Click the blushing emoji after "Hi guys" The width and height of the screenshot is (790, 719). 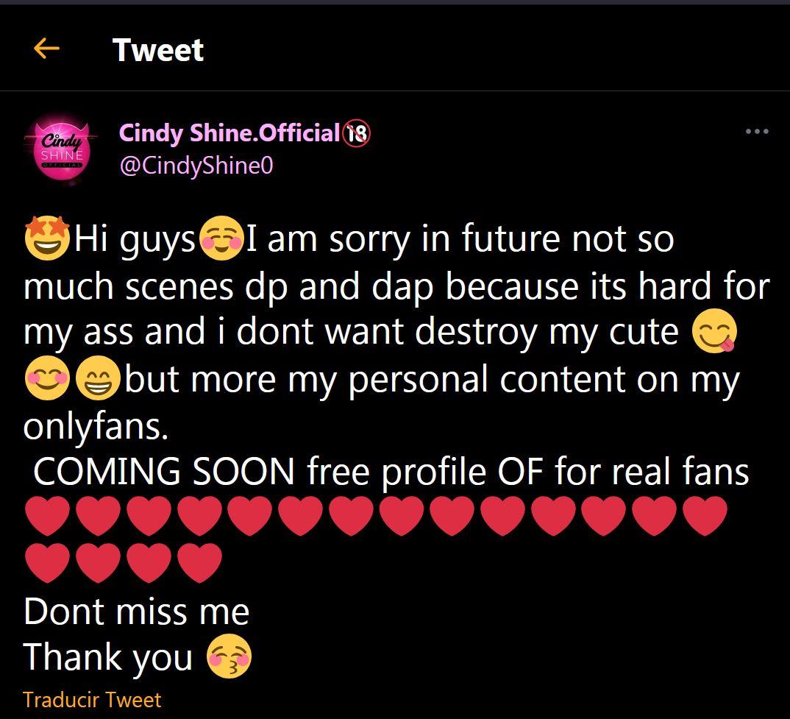pos(221,239)
